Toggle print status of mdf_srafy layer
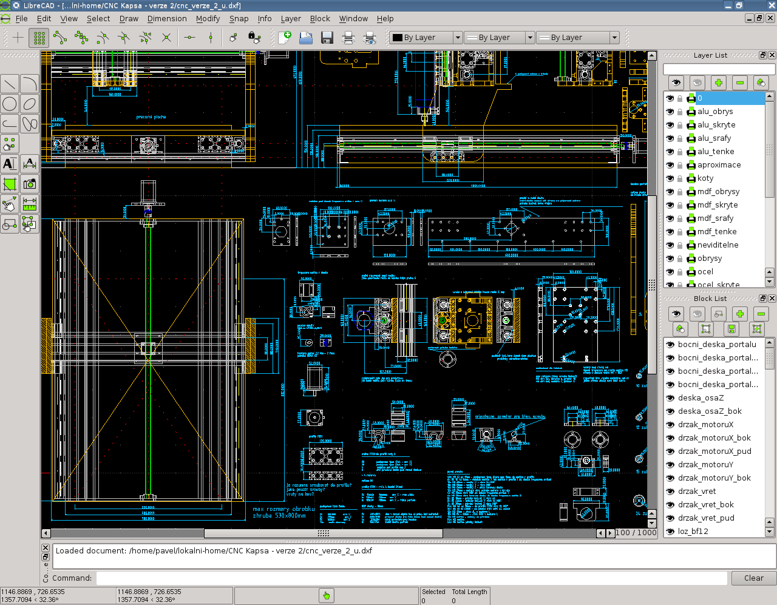 pos(691,218)
